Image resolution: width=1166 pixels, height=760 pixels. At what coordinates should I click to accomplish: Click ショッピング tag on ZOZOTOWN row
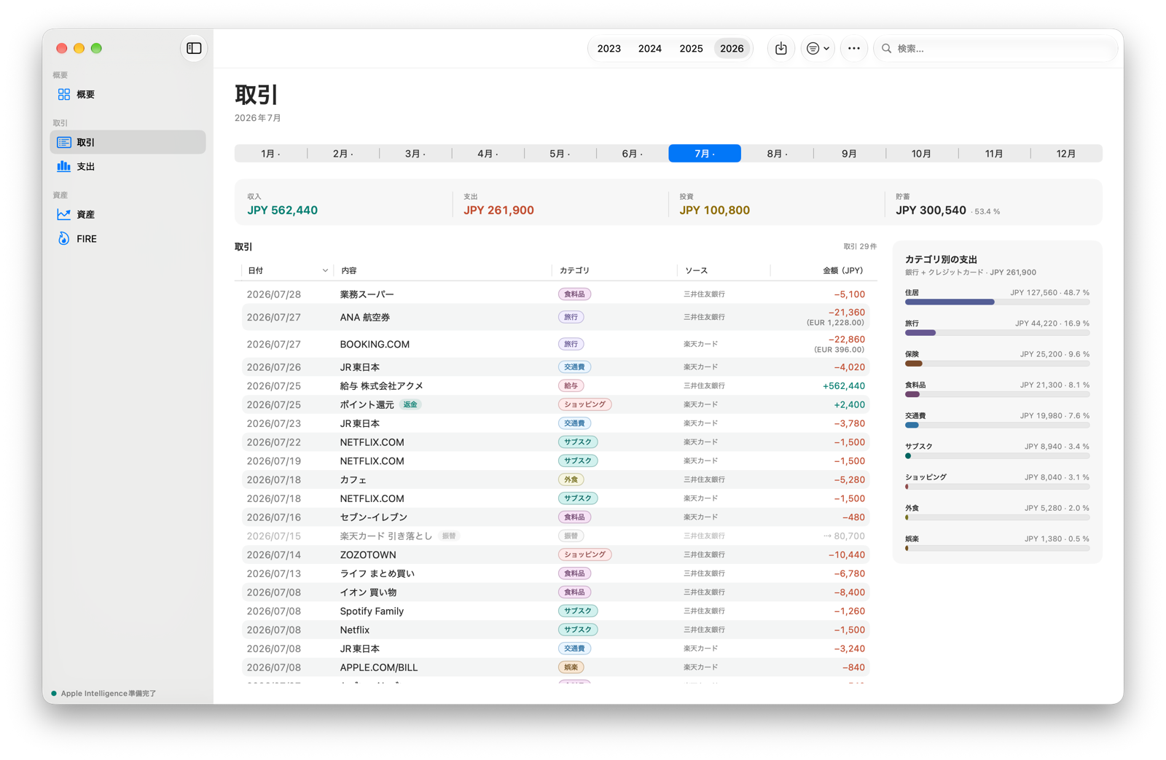tap(584, 555)
